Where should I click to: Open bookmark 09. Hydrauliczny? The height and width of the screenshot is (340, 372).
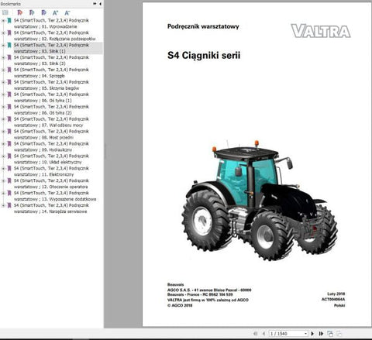coord(51,146)
